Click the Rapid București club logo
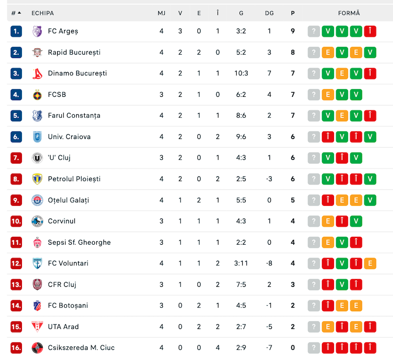This screenshot has width=393, height=358. click(x=37, y=52)
